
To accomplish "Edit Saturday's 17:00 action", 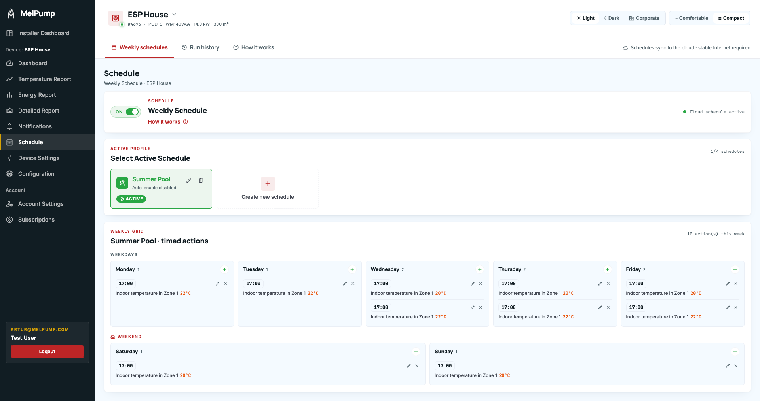I will pos(409,366).
